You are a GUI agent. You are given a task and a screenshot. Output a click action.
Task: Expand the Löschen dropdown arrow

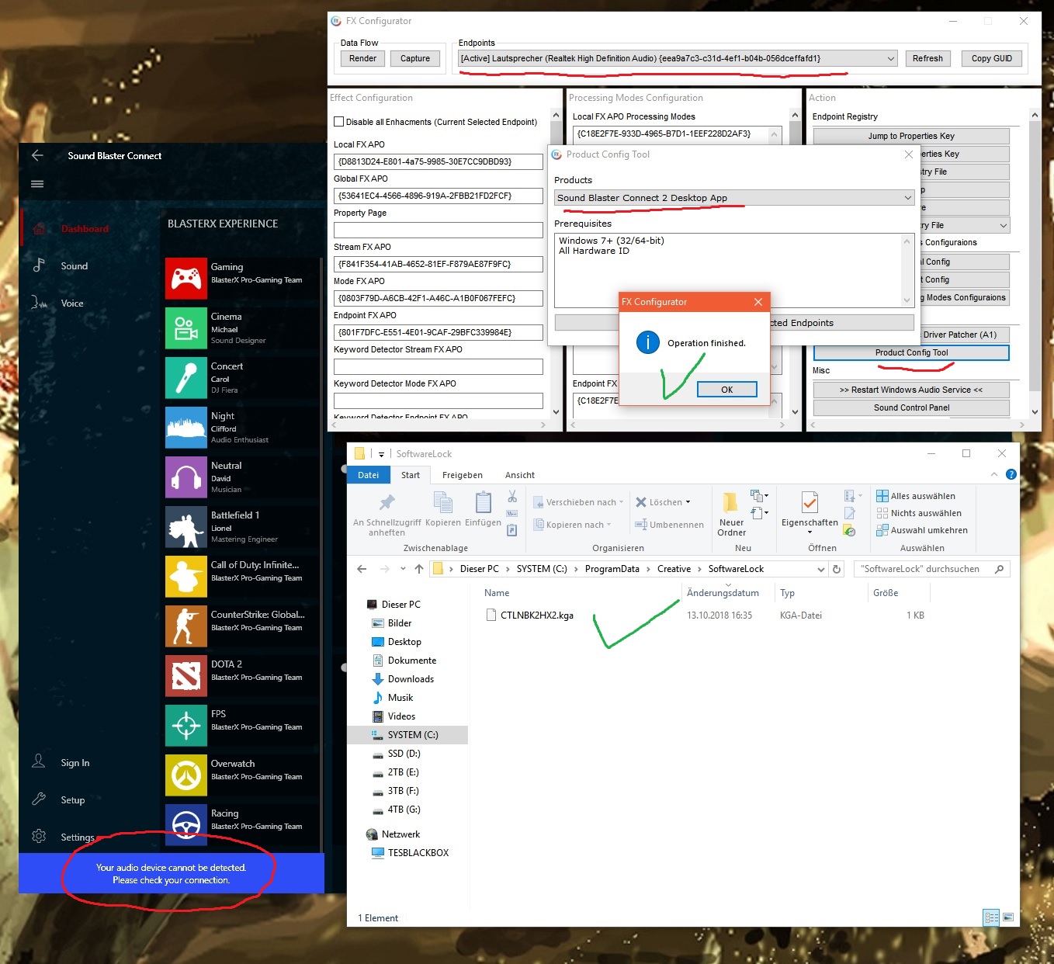(x=688, y=502)
